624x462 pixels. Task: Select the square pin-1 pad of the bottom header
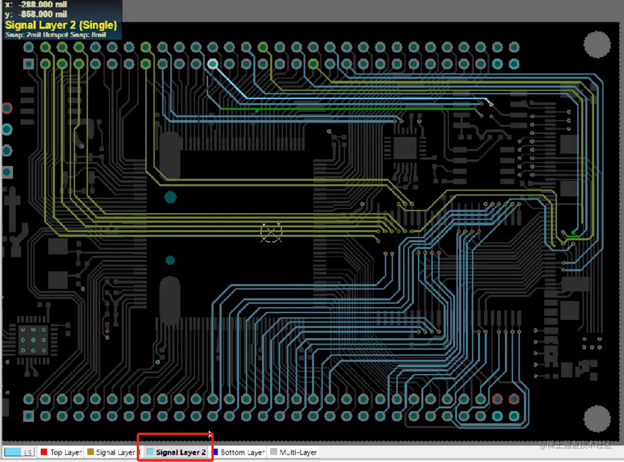(28, 416)
